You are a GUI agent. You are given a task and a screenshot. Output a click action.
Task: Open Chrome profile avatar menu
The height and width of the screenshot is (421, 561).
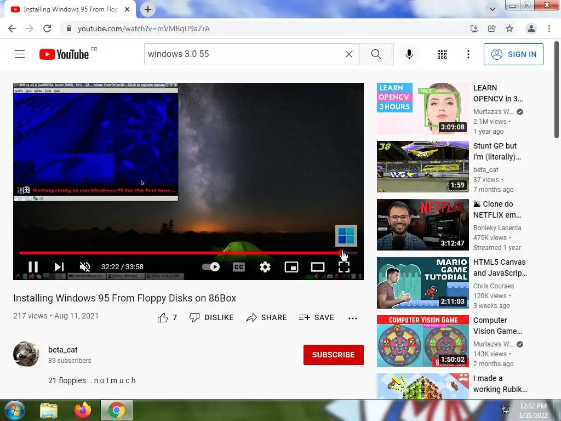pos(531,29)
